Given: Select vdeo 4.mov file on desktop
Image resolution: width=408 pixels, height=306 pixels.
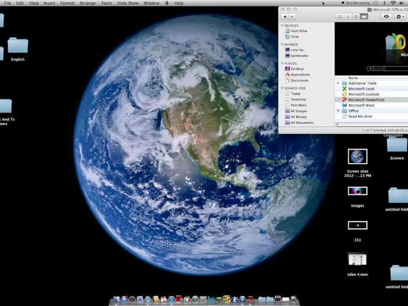Looking at the screenshot, I should [358, 264].
